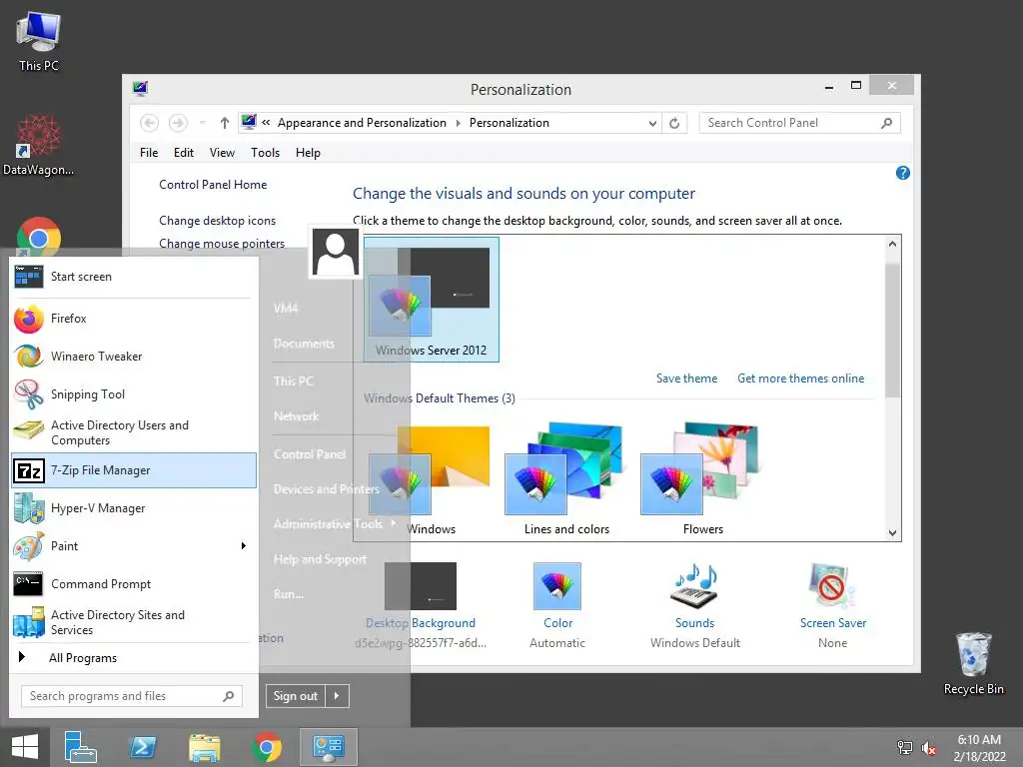Open the Edit menu
1023x767 pixels.
click(184, 153)
